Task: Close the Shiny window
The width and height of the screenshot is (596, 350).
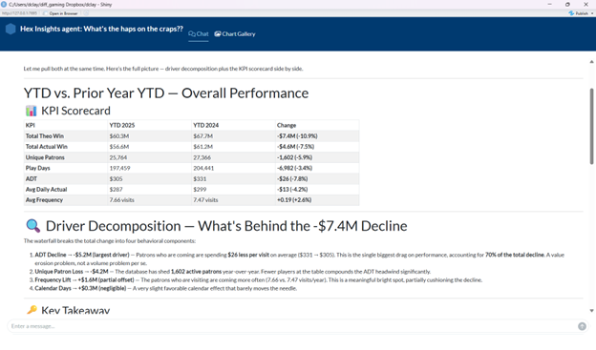Action: 585,4
